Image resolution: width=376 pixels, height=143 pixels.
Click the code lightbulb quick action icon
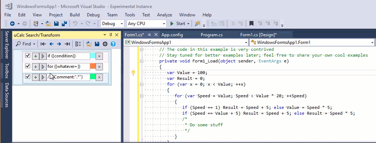pyautogui.click(x=133, y=73)
